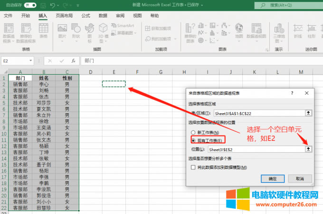Toggle the 自动保存 switch
Screen dimensions: 323x214
[30, 5]
